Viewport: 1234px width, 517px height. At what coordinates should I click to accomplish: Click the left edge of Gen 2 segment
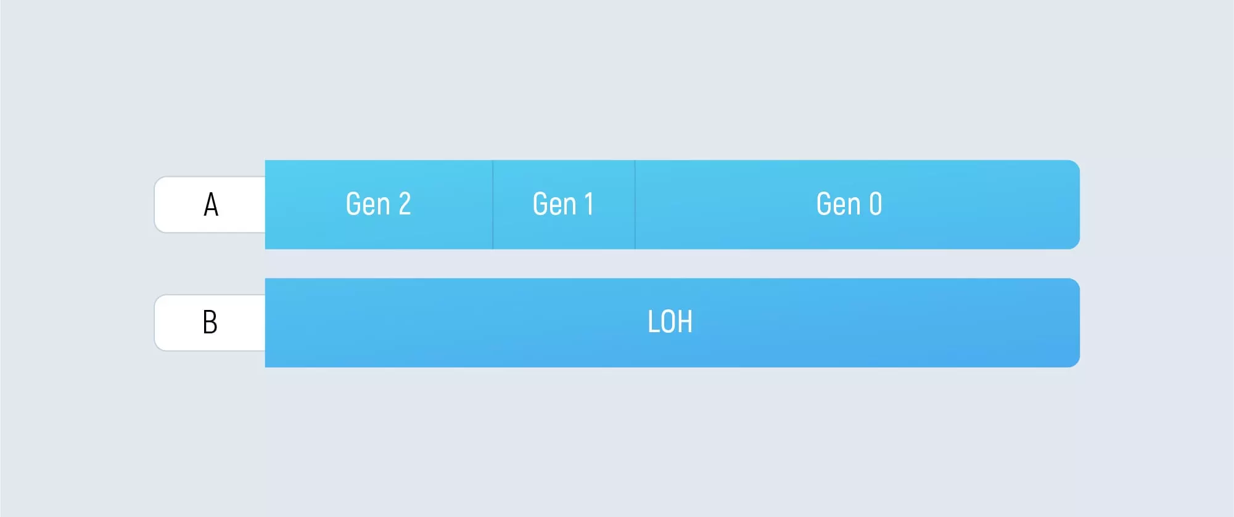pyautogui.click(x=268, y=205)
